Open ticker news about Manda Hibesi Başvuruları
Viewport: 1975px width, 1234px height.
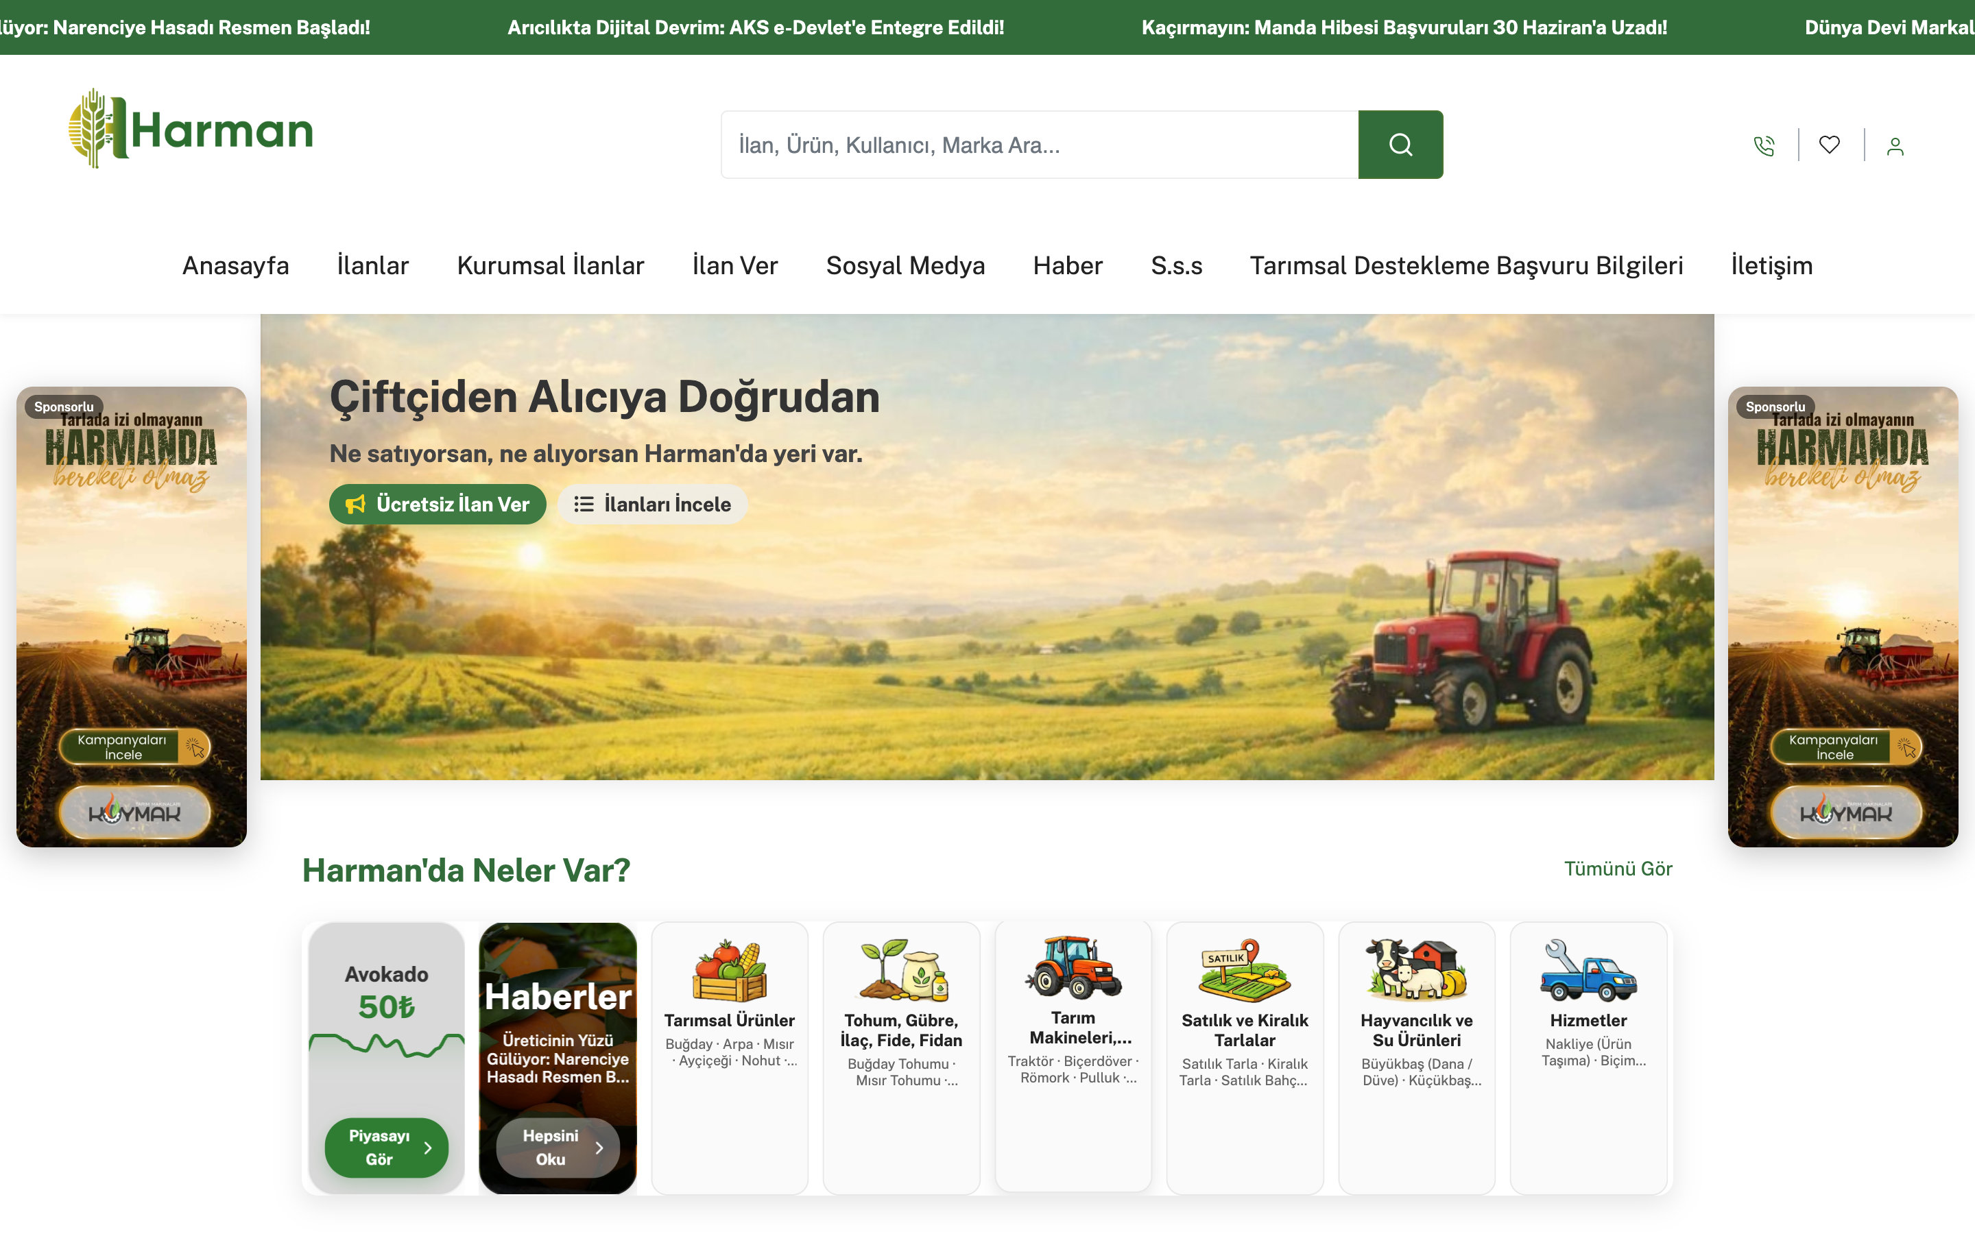pos(1404,27)
